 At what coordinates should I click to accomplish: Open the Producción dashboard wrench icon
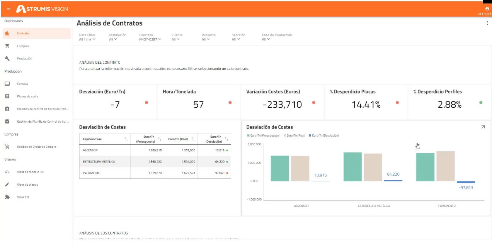point(7,59)
